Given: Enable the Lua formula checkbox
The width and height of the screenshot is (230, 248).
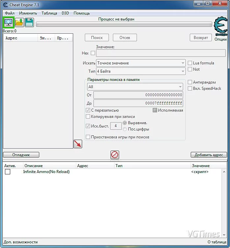Looking at the screenshot, I should (190, 63).
